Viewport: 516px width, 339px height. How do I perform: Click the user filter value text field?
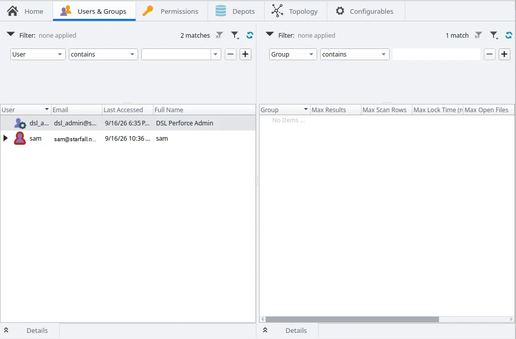176,55
